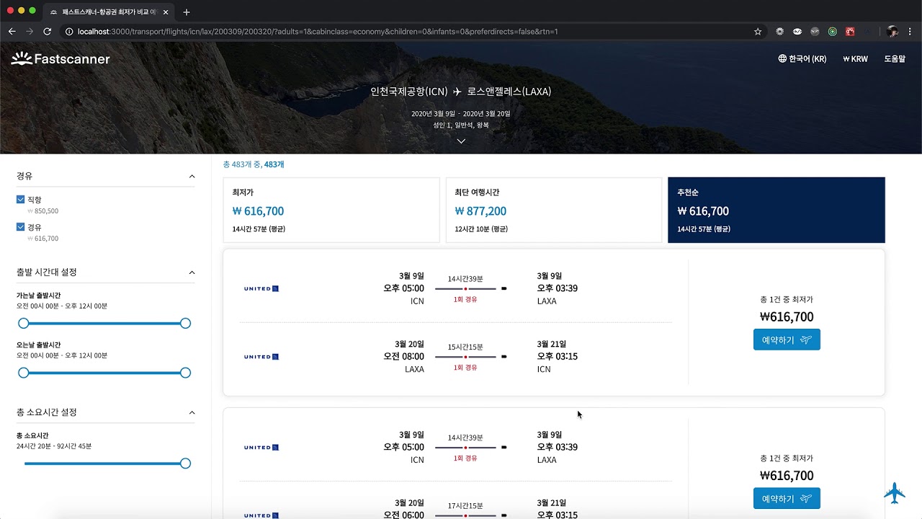Screen dimensions: 922x519
Task: Select the 최단 여행시간 sort tab
Action: [553, 210]
